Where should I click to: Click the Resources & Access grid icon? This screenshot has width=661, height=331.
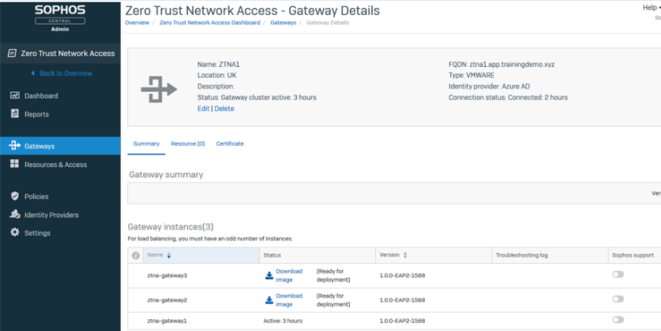[15, 164]
